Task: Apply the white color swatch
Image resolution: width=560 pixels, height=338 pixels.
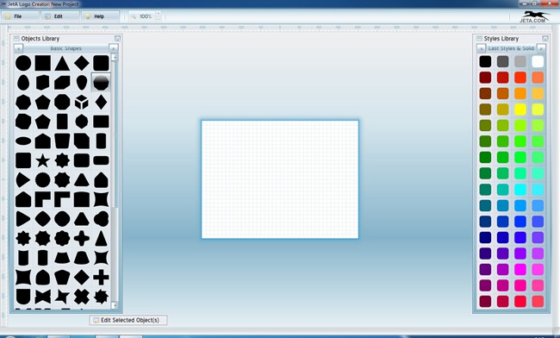Action: coord(538,61)
